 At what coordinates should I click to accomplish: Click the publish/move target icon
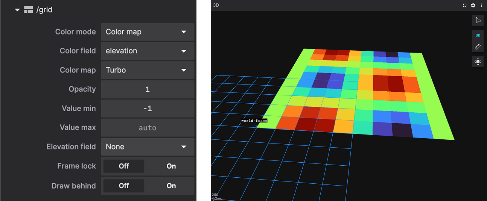[x=478, y=62]
